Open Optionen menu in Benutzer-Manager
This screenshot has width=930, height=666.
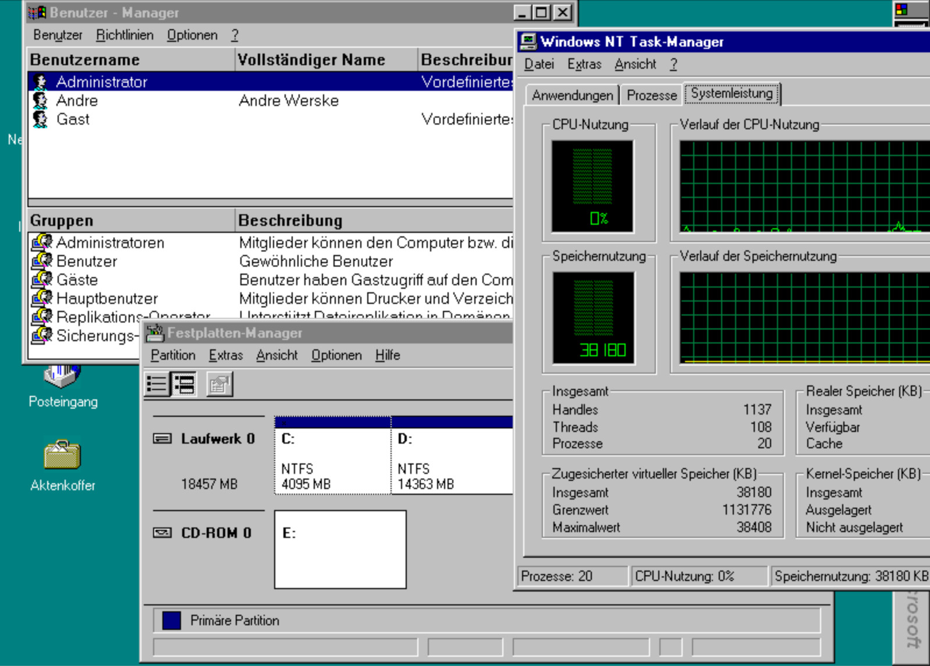[x=192, y=35]
